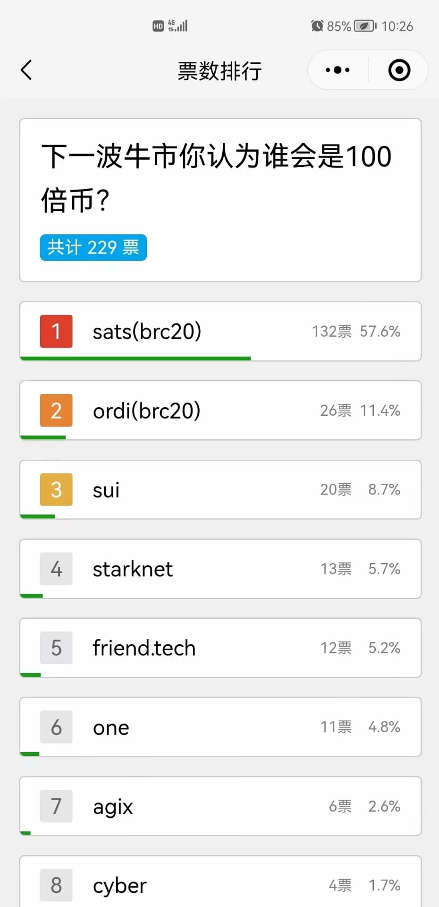Viewport: 439px width, 907px height.
Task: Select the red rank 1 badge
Action: 56,332
